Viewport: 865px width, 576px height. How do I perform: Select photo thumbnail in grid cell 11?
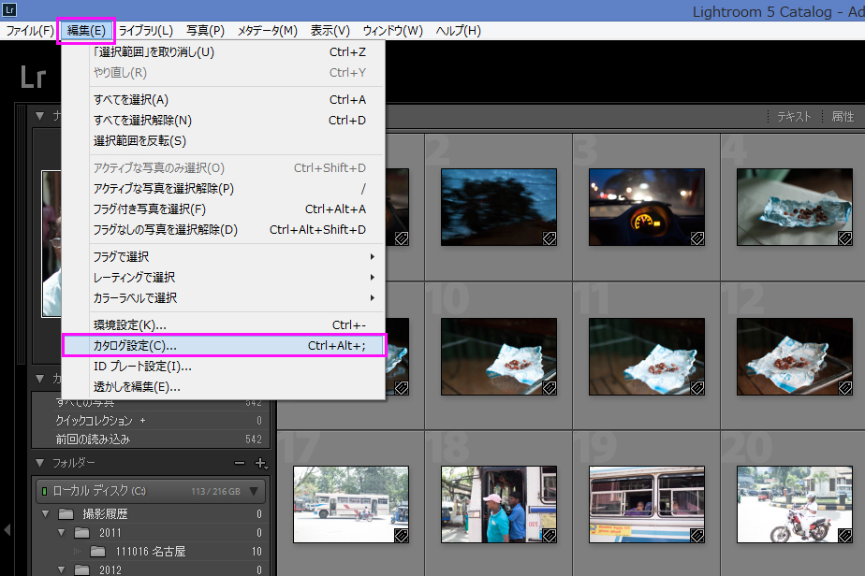647,356
